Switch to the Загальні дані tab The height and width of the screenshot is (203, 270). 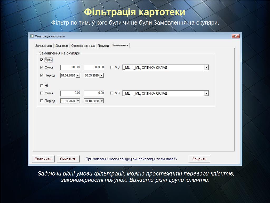44,46
